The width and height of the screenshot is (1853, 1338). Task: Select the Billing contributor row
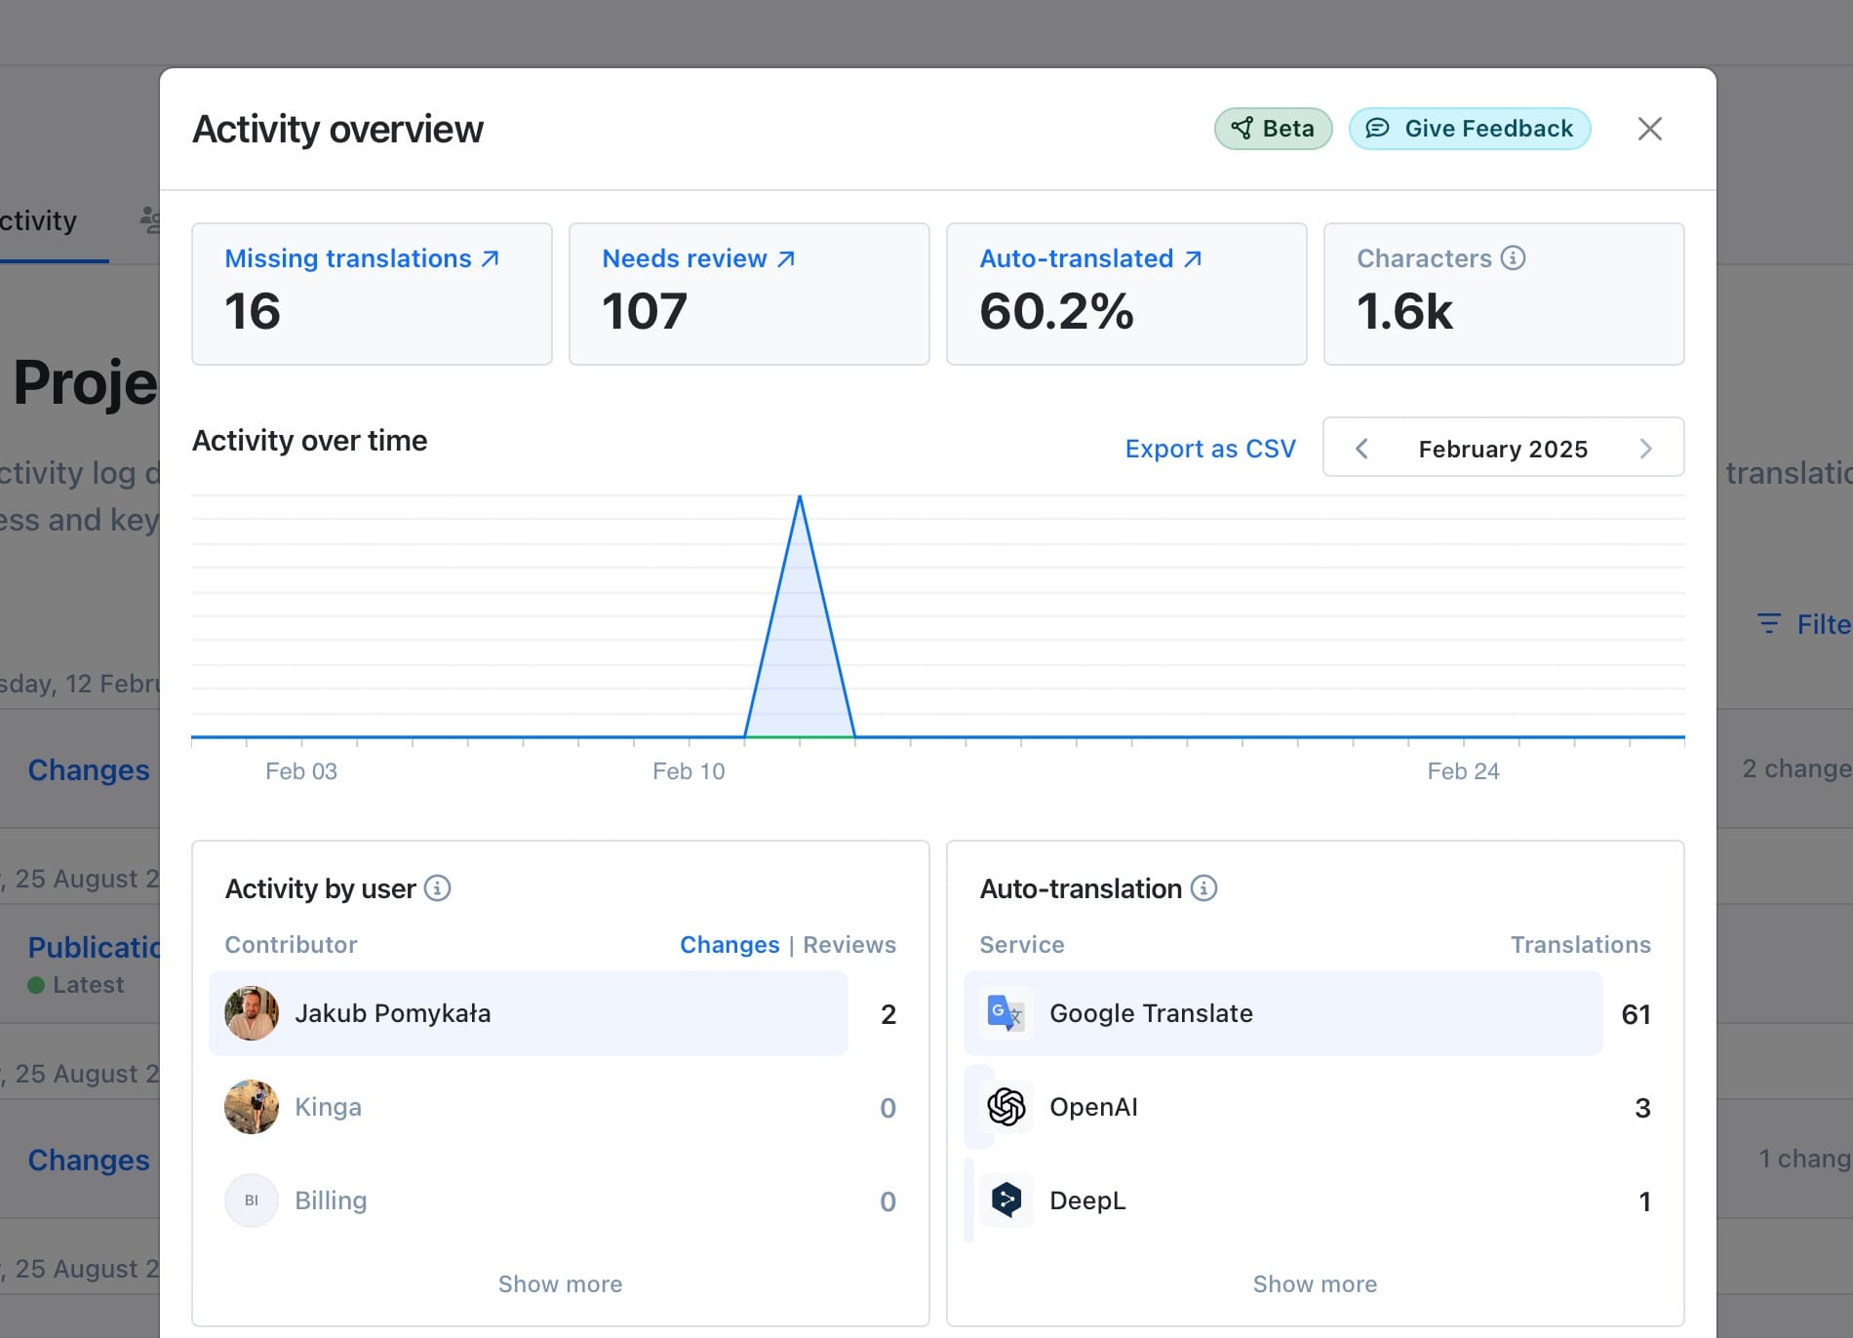coord(560,1200)
